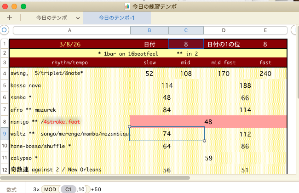Screen dimensions: 299x193
Task: Click the bottom-right selection resize handle
Action: coord(204,141)
